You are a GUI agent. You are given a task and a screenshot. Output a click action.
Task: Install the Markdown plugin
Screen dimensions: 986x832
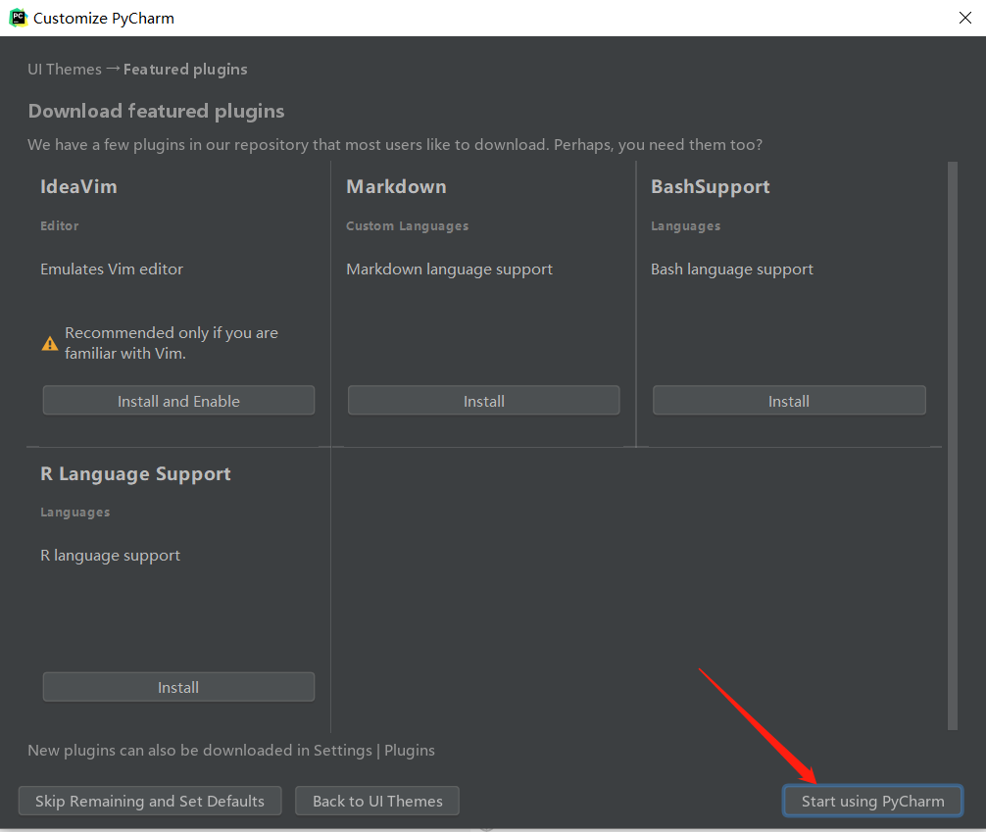483,401
